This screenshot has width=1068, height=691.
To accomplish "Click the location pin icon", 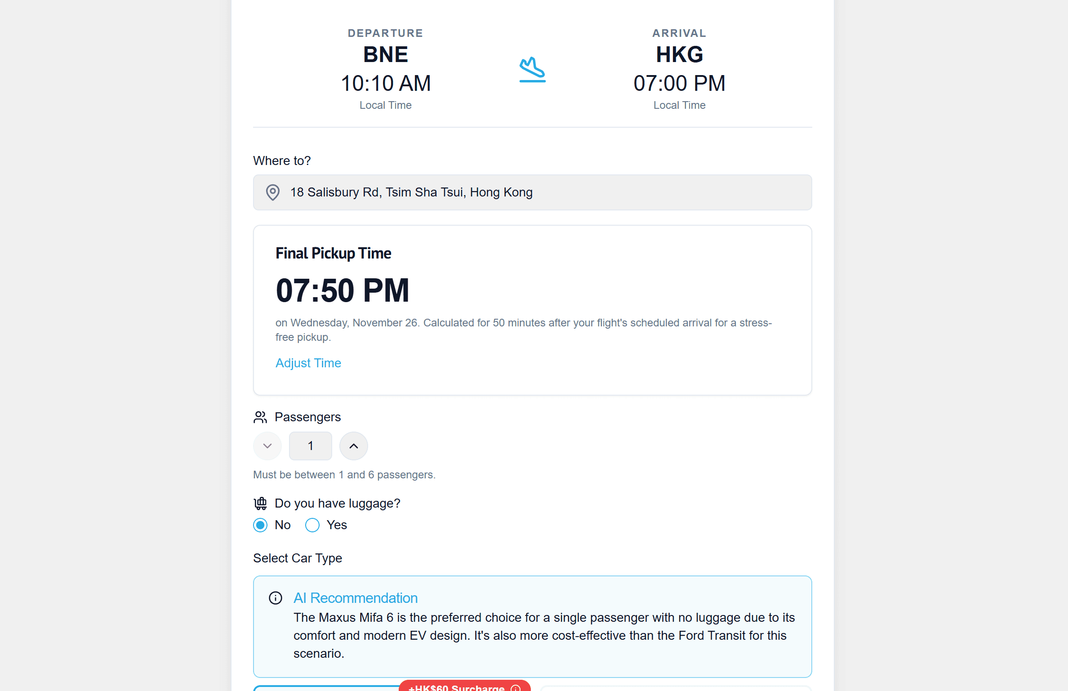I will point(272,192).
